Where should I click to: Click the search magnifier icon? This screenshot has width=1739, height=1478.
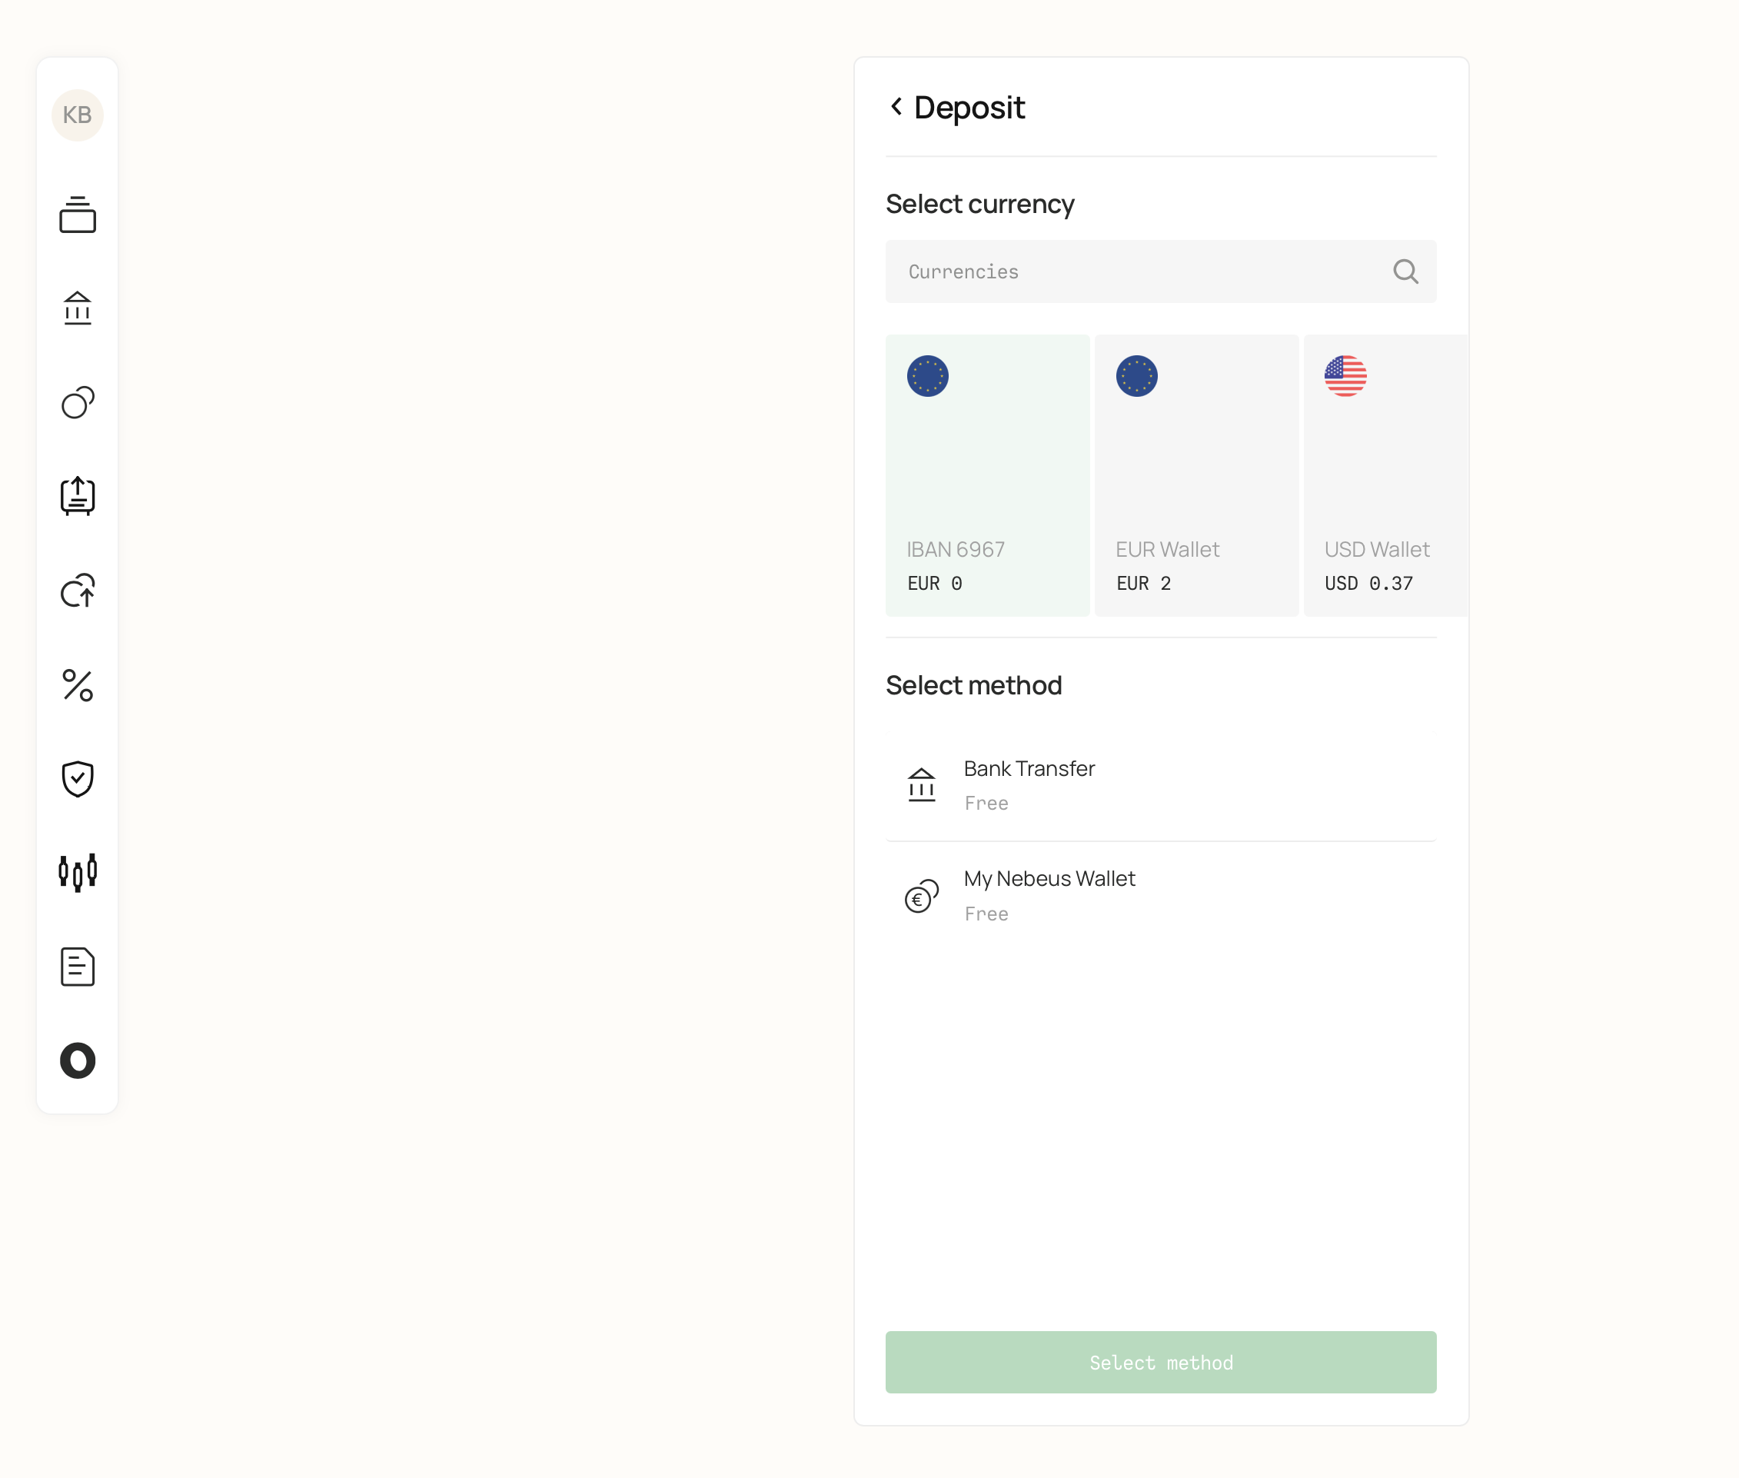tap(1405, 271)
